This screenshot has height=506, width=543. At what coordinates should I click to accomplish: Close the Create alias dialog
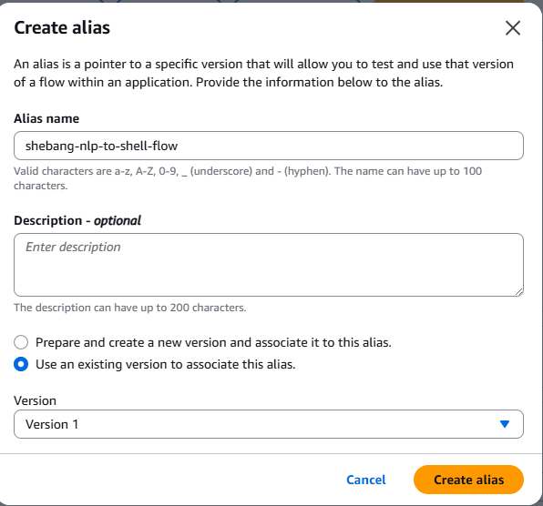(513, 28)
